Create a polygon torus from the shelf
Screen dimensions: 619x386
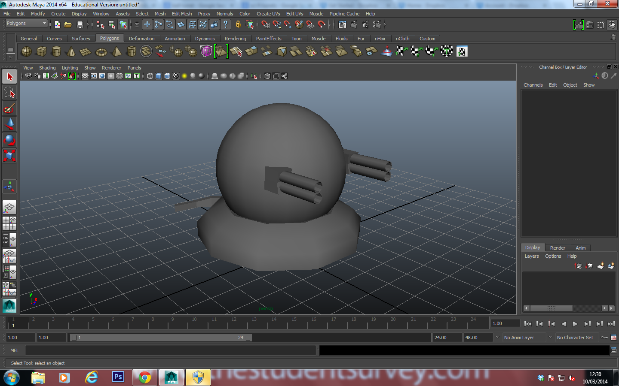point(101,51)
